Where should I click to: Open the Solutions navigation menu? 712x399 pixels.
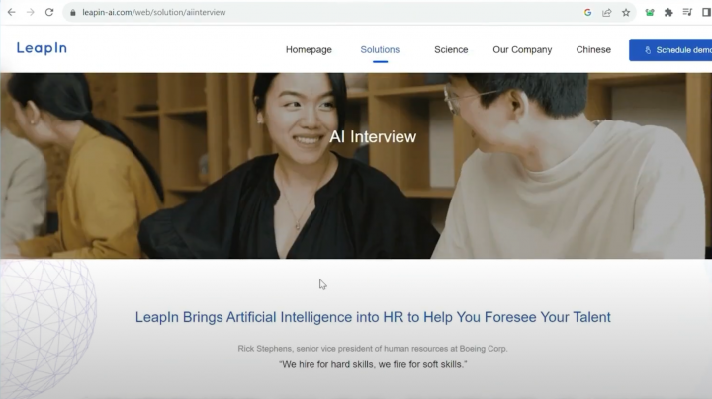[x=380, y=49]
